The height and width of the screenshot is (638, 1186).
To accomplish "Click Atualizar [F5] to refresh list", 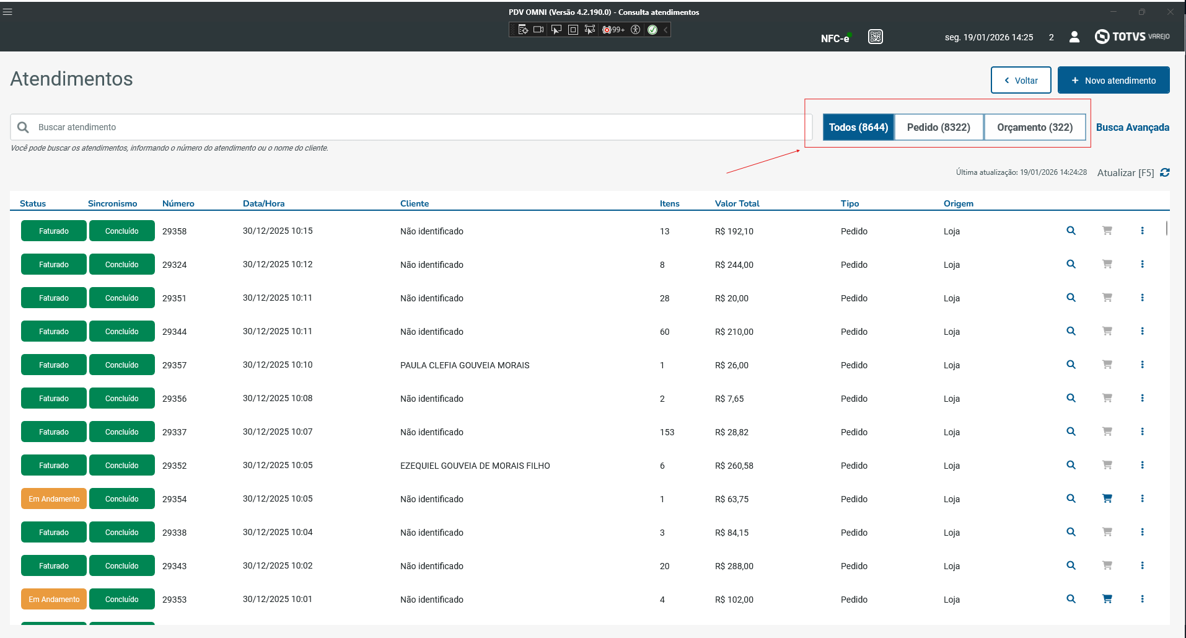I will [x=1125, y=173].
